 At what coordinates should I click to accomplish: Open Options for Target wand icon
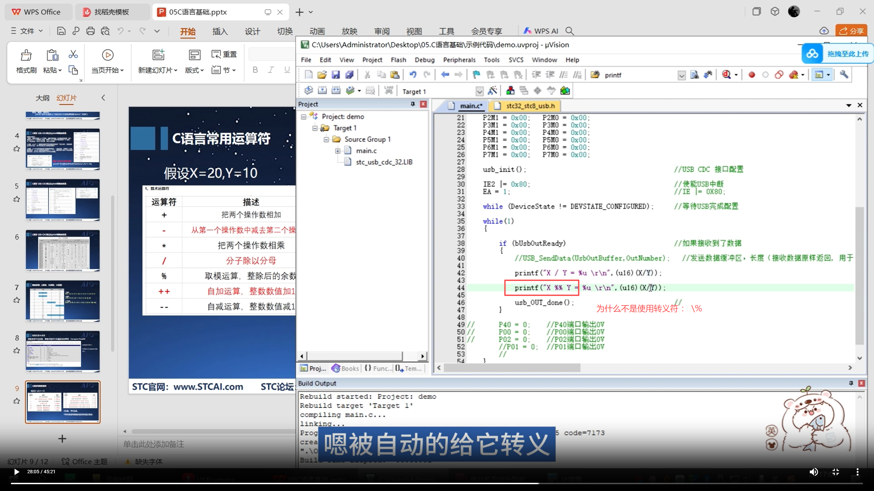coord(492,91)
